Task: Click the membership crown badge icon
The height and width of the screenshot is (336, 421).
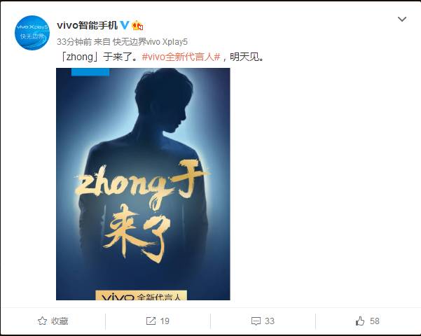Action: click(137, 25)
